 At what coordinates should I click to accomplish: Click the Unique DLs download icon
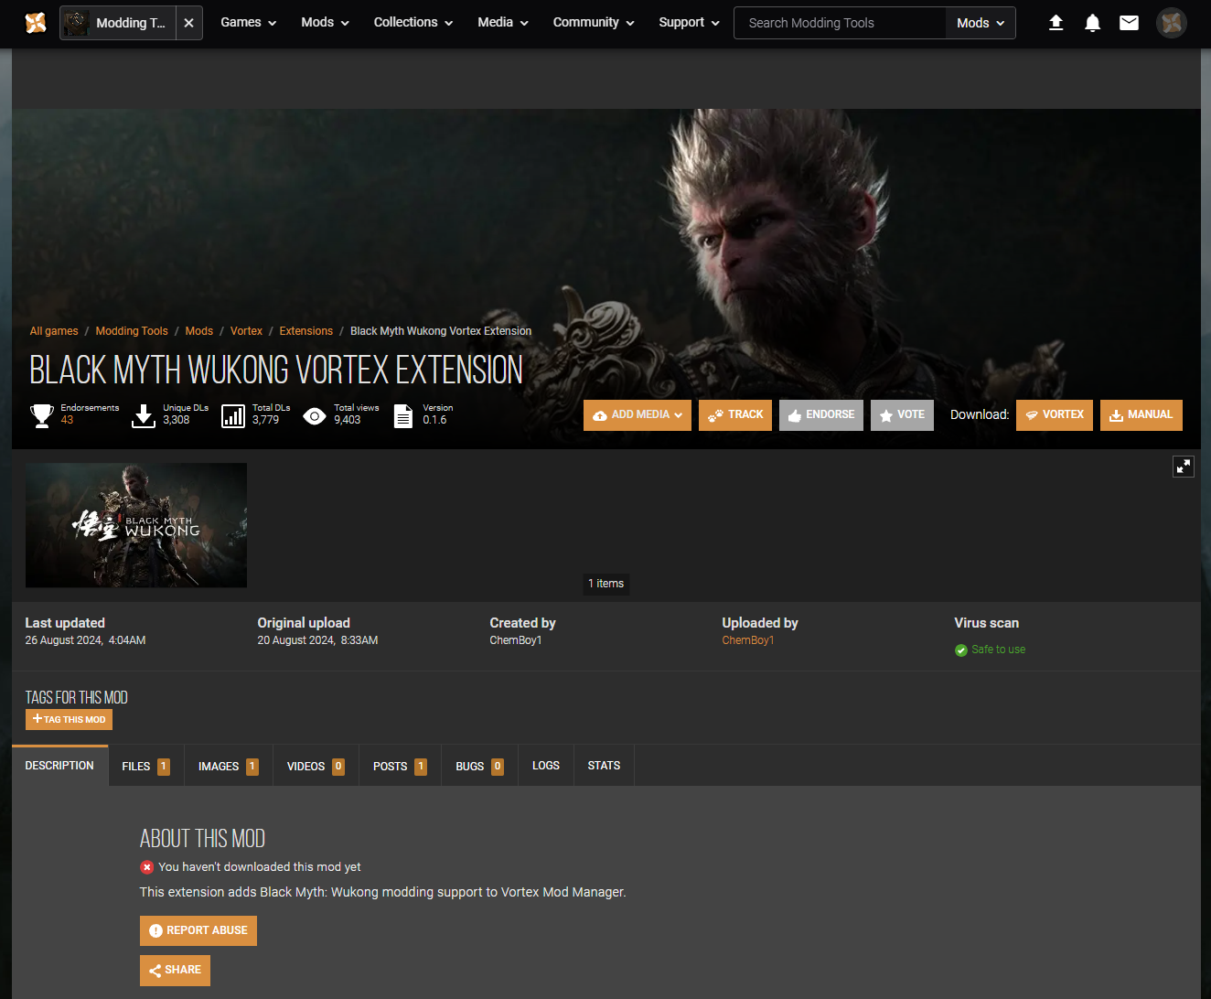pyautogui.click(x=144, y=416)
